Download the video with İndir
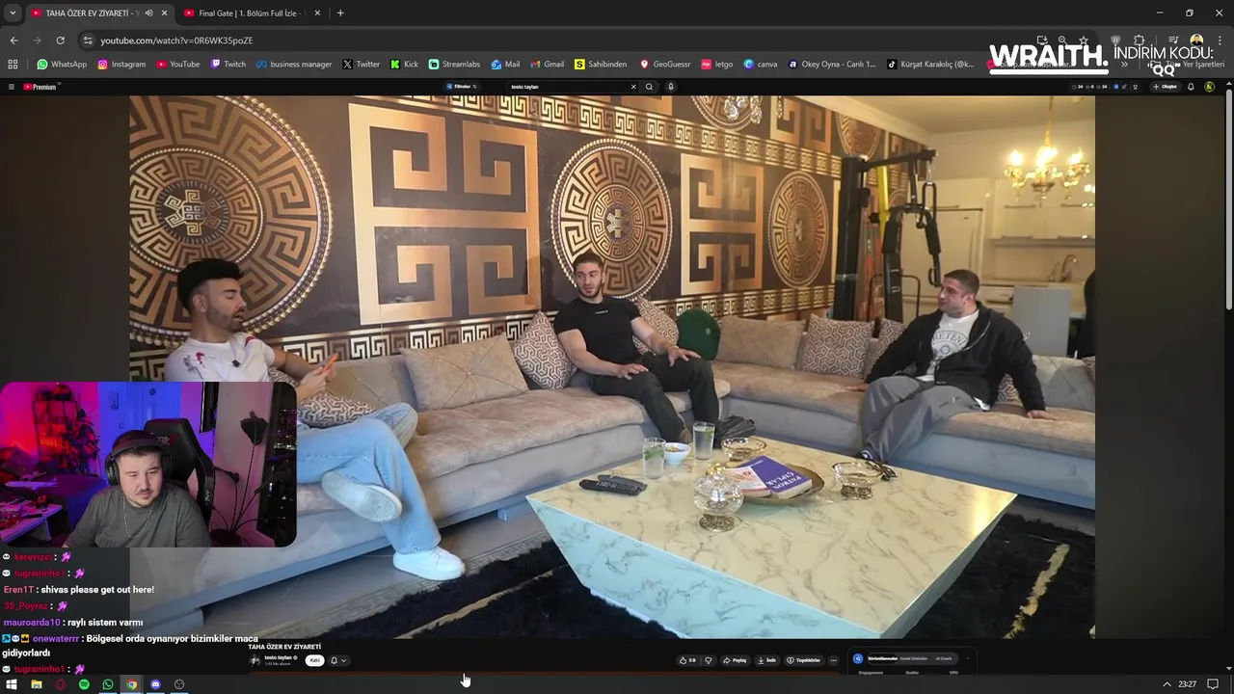This screenshot has width=1234, height=694. [767, 660]
